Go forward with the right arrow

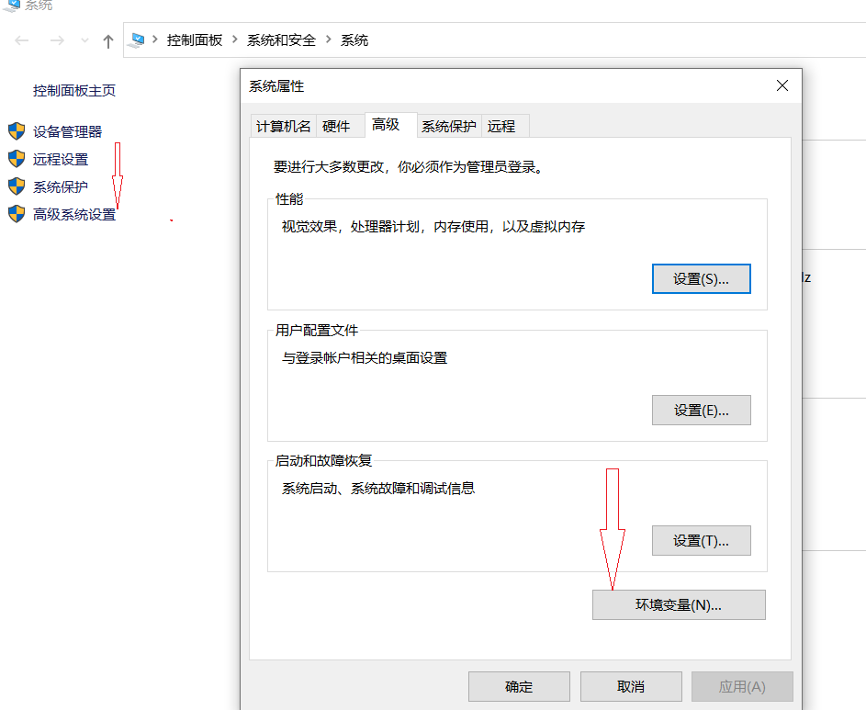57,40
